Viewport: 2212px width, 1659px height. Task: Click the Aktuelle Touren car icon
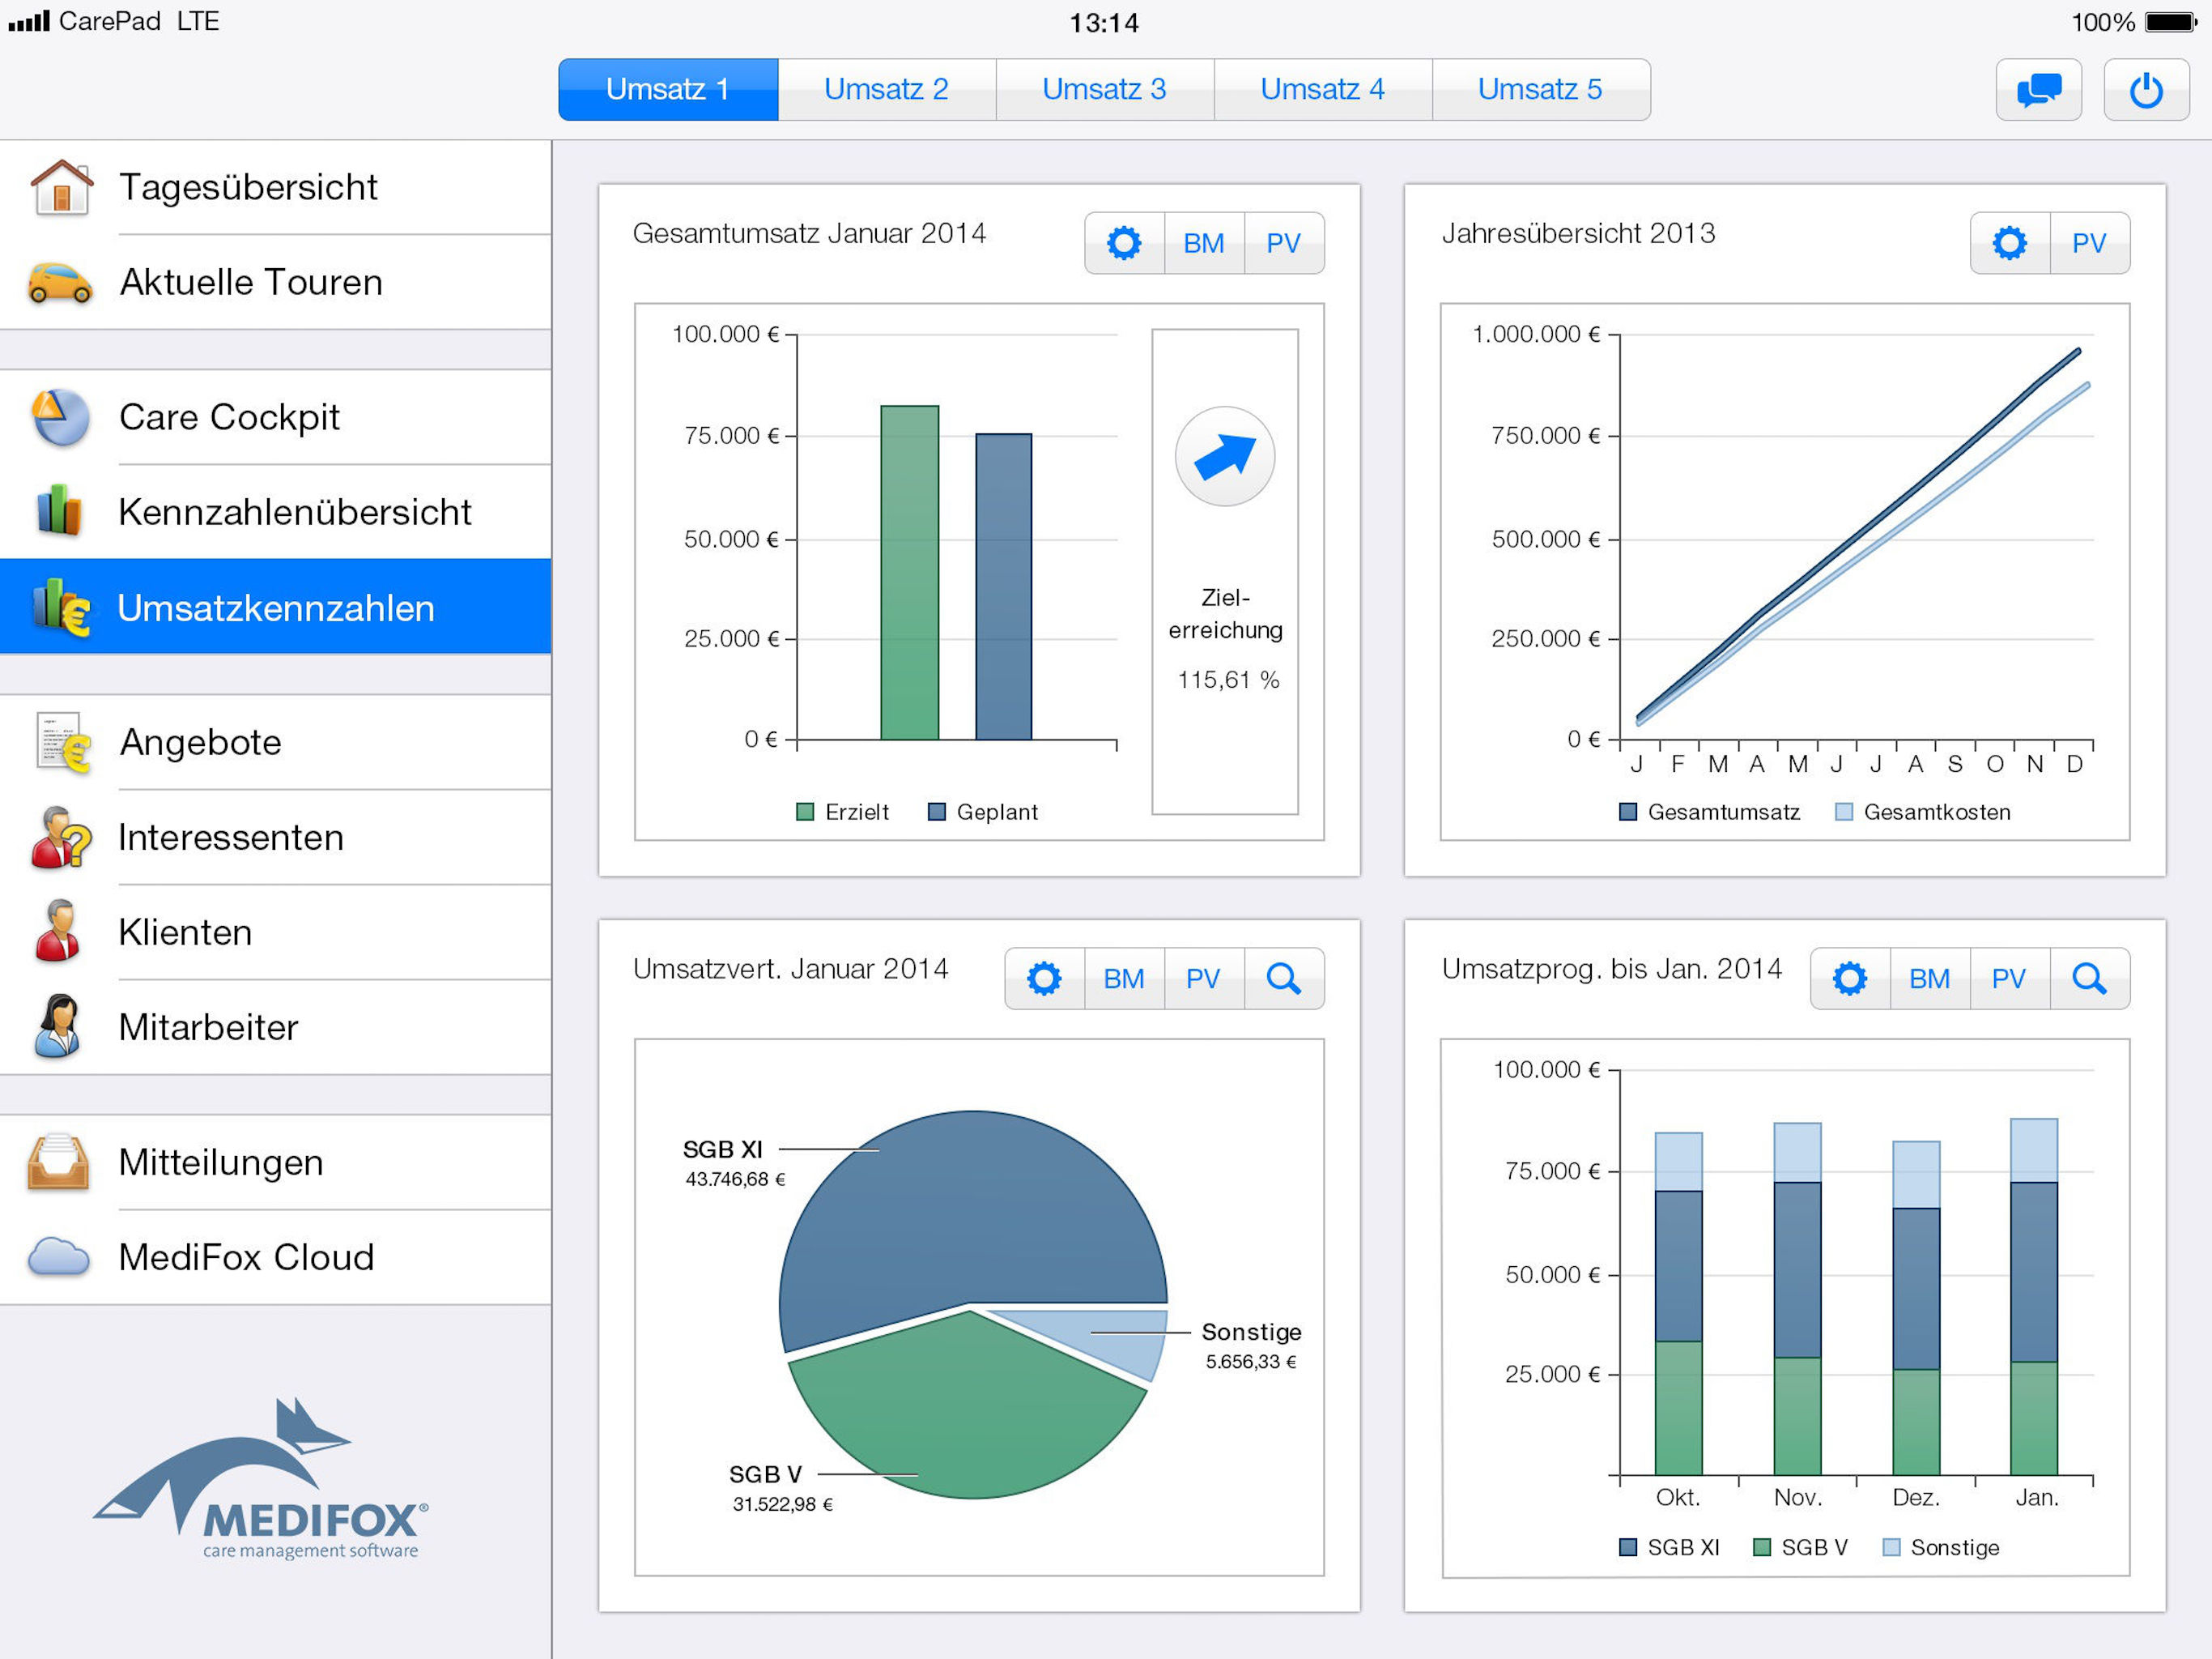(x=60, y=282)
